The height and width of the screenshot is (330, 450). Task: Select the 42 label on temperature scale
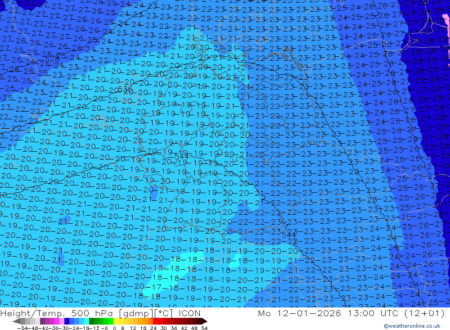[x=184, y=328]
